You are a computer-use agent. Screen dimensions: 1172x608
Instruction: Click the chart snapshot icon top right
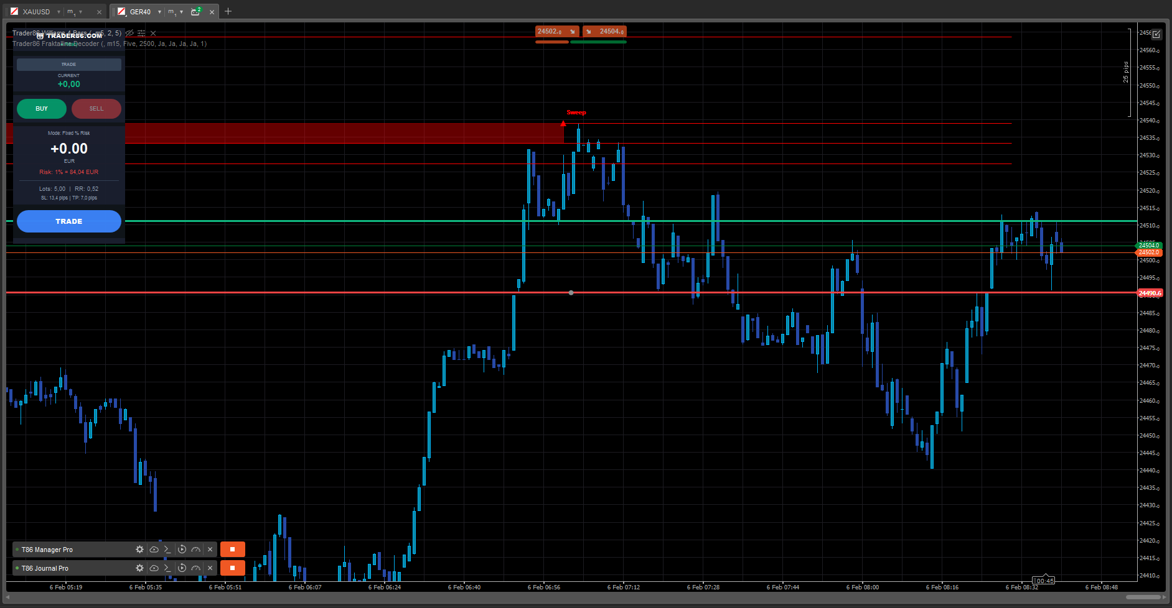point(1156,34)
